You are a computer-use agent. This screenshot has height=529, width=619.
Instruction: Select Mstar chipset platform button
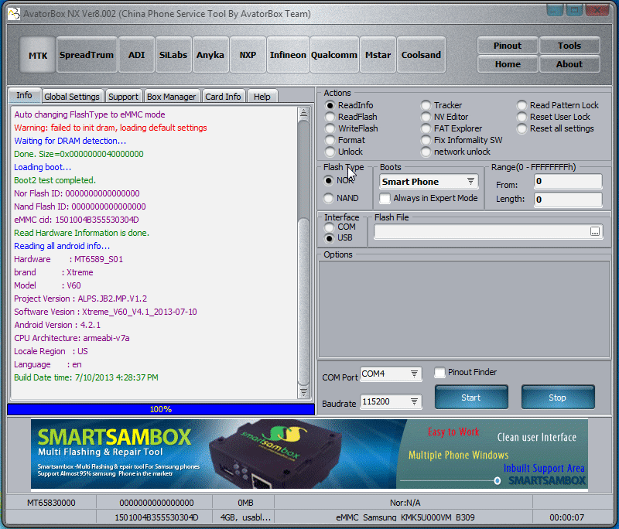[378, 55]
